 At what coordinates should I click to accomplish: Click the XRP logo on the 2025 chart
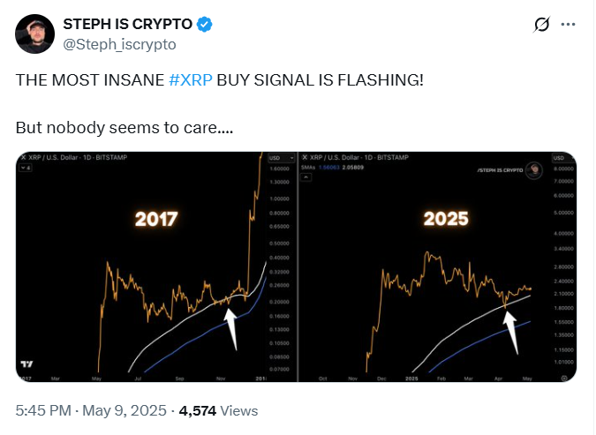tap(305, 155)
